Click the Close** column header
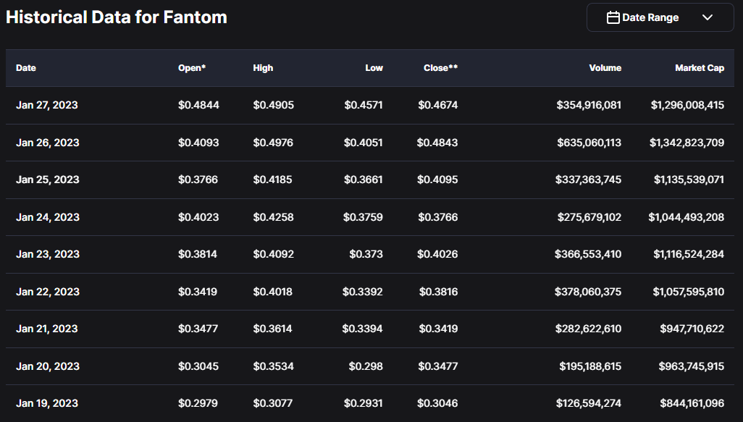 (x=440, y=68)
